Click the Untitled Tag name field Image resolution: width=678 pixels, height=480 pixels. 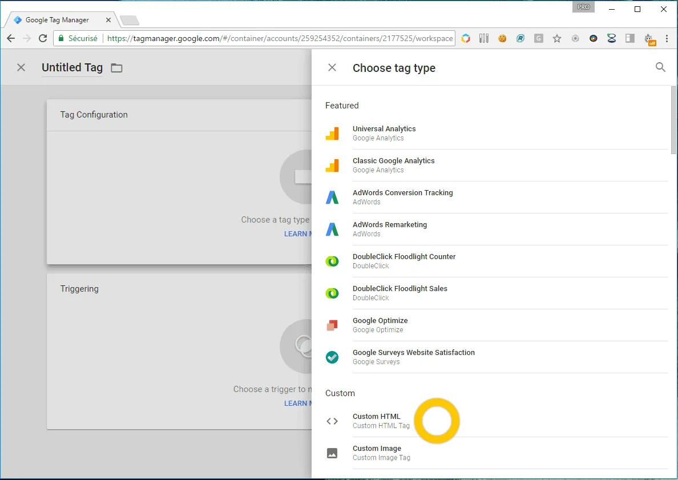(72, 67)
